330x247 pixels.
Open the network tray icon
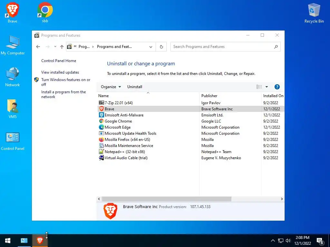pos(281,241)
